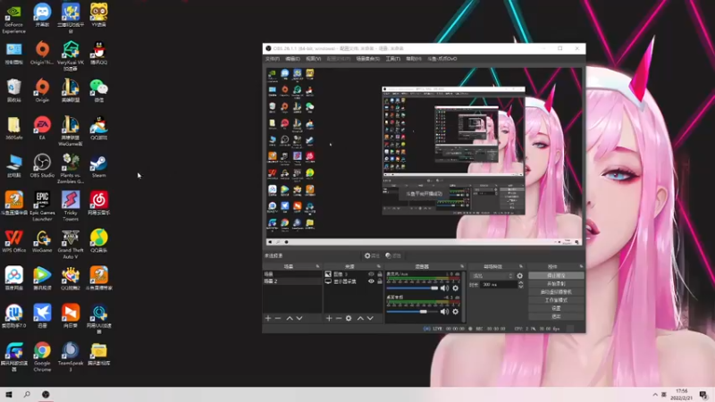The width and height of the screenshot is (715, 402).
Task: Remove the selected source with minus button
Action: 339,318
